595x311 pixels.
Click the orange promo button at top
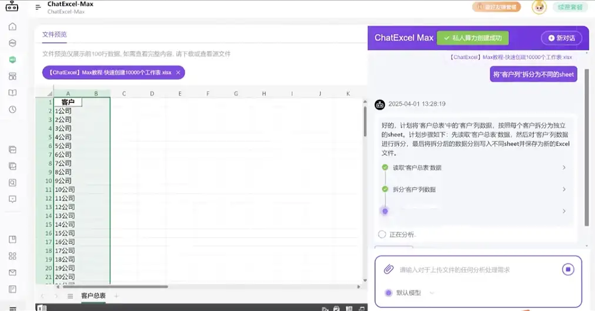coord(496,7)
